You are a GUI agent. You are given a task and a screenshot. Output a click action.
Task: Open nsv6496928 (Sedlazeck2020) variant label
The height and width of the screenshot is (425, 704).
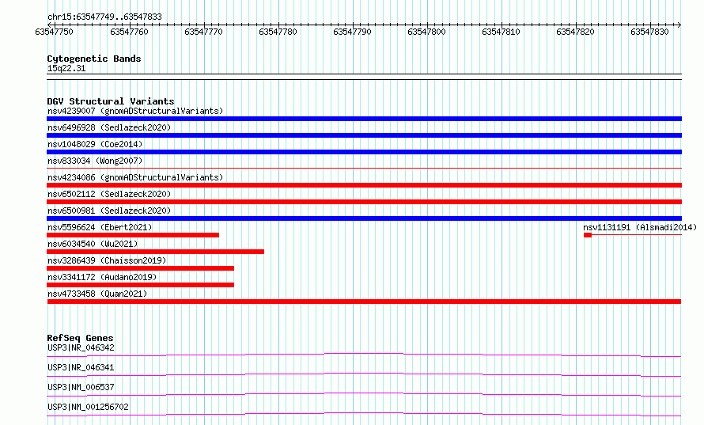(109, 127)
